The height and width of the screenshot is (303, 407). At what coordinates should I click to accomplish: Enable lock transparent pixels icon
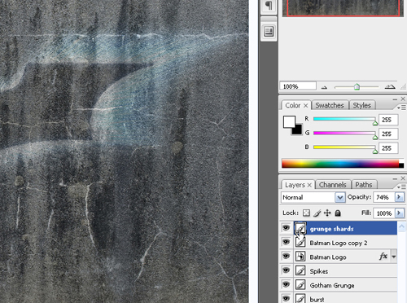[x=306, y=213]
